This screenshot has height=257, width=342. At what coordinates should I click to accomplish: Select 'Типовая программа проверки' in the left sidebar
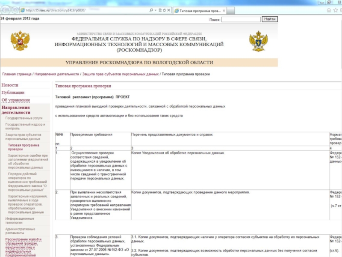(24, 147)
